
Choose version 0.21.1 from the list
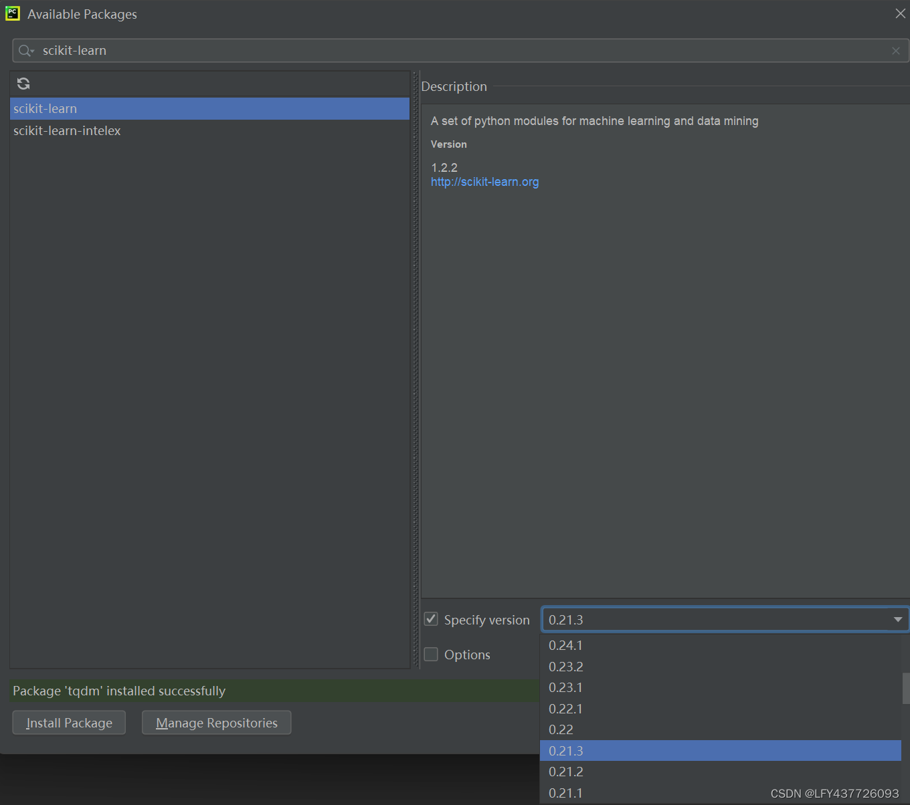pyautogui.click(x=721, y=793)
